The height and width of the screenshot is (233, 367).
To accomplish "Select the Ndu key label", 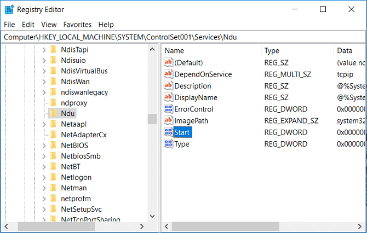I will [x=68, y=113].
